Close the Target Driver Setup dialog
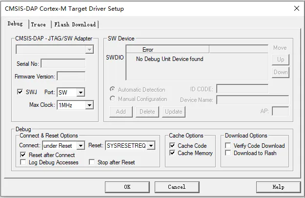This screenshot has height=198, width=305. point(296,8)
